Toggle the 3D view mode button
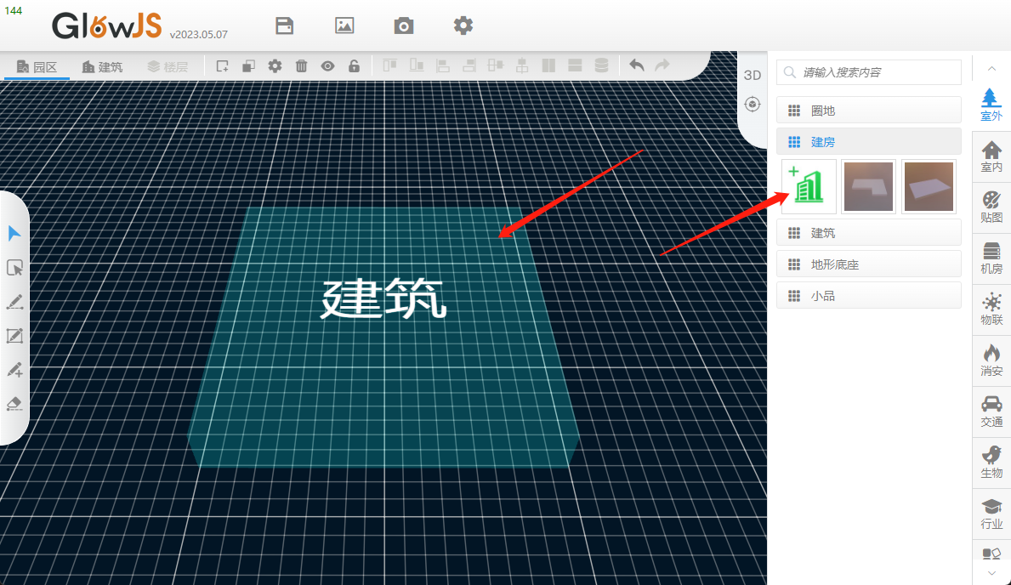 click(753, 75)
